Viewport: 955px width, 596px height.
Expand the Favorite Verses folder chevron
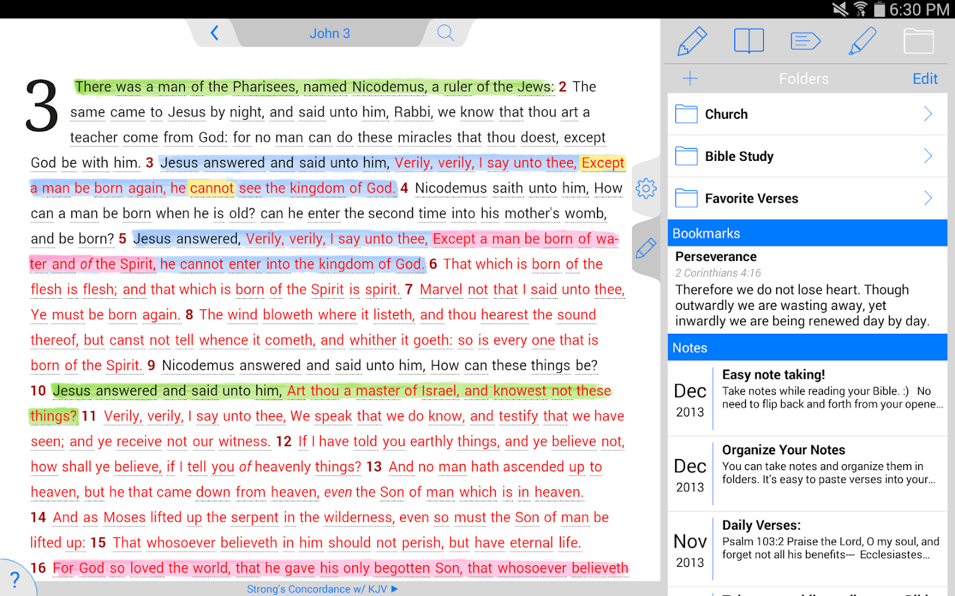click(928, 198)
